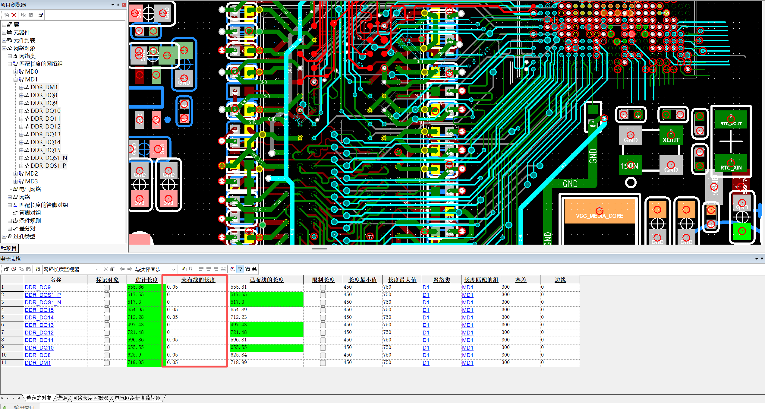Click the Copy icon in 项目浏览器 toolbar
This screenshot has height=409, width=765.
click(x=24, y=15)
